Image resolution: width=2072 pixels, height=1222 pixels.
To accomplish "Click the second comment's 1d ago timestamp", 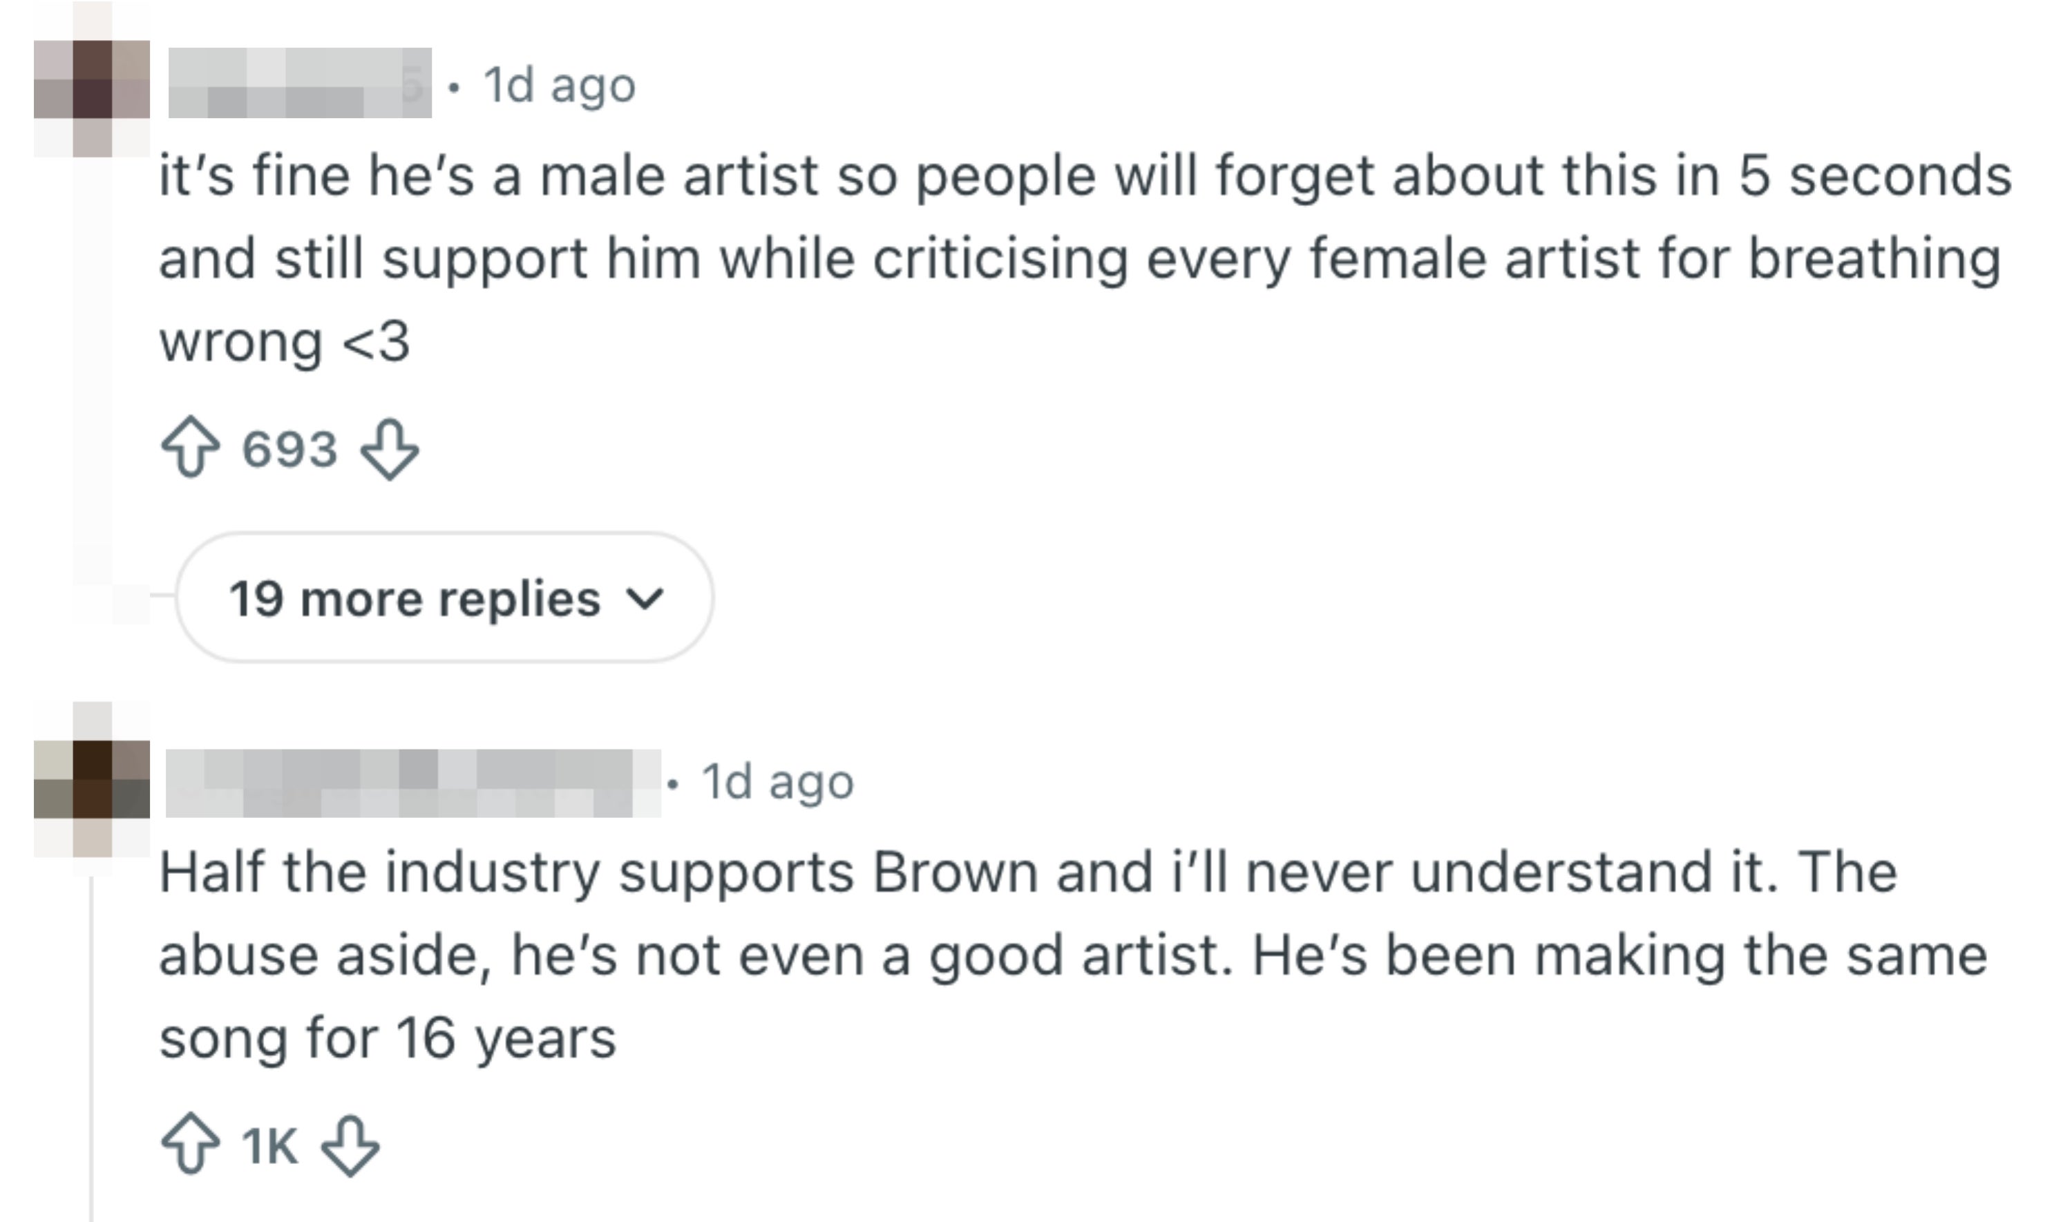I will (x=777, y=781).
